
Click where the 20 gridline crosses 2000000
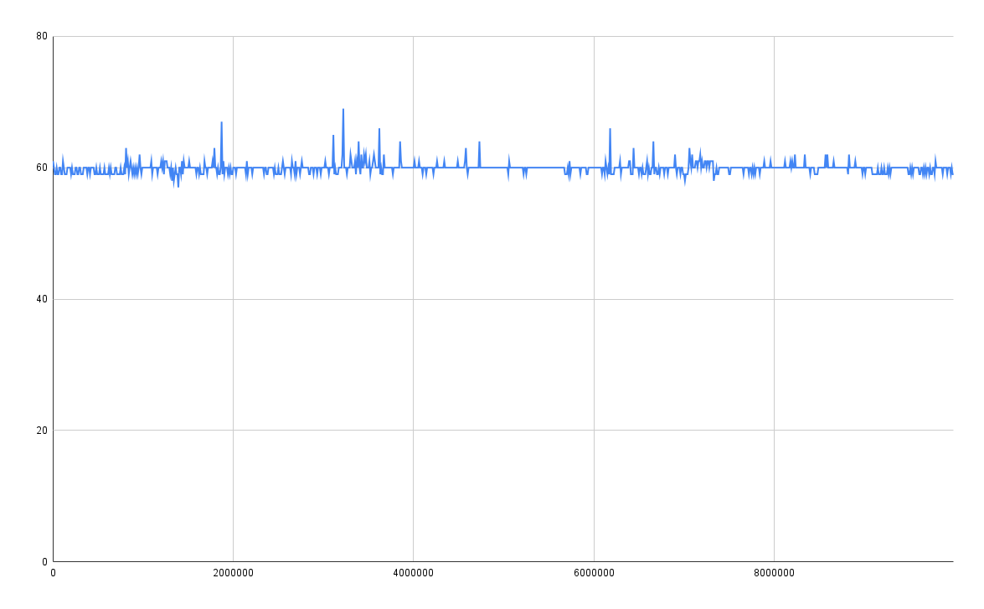233,431
